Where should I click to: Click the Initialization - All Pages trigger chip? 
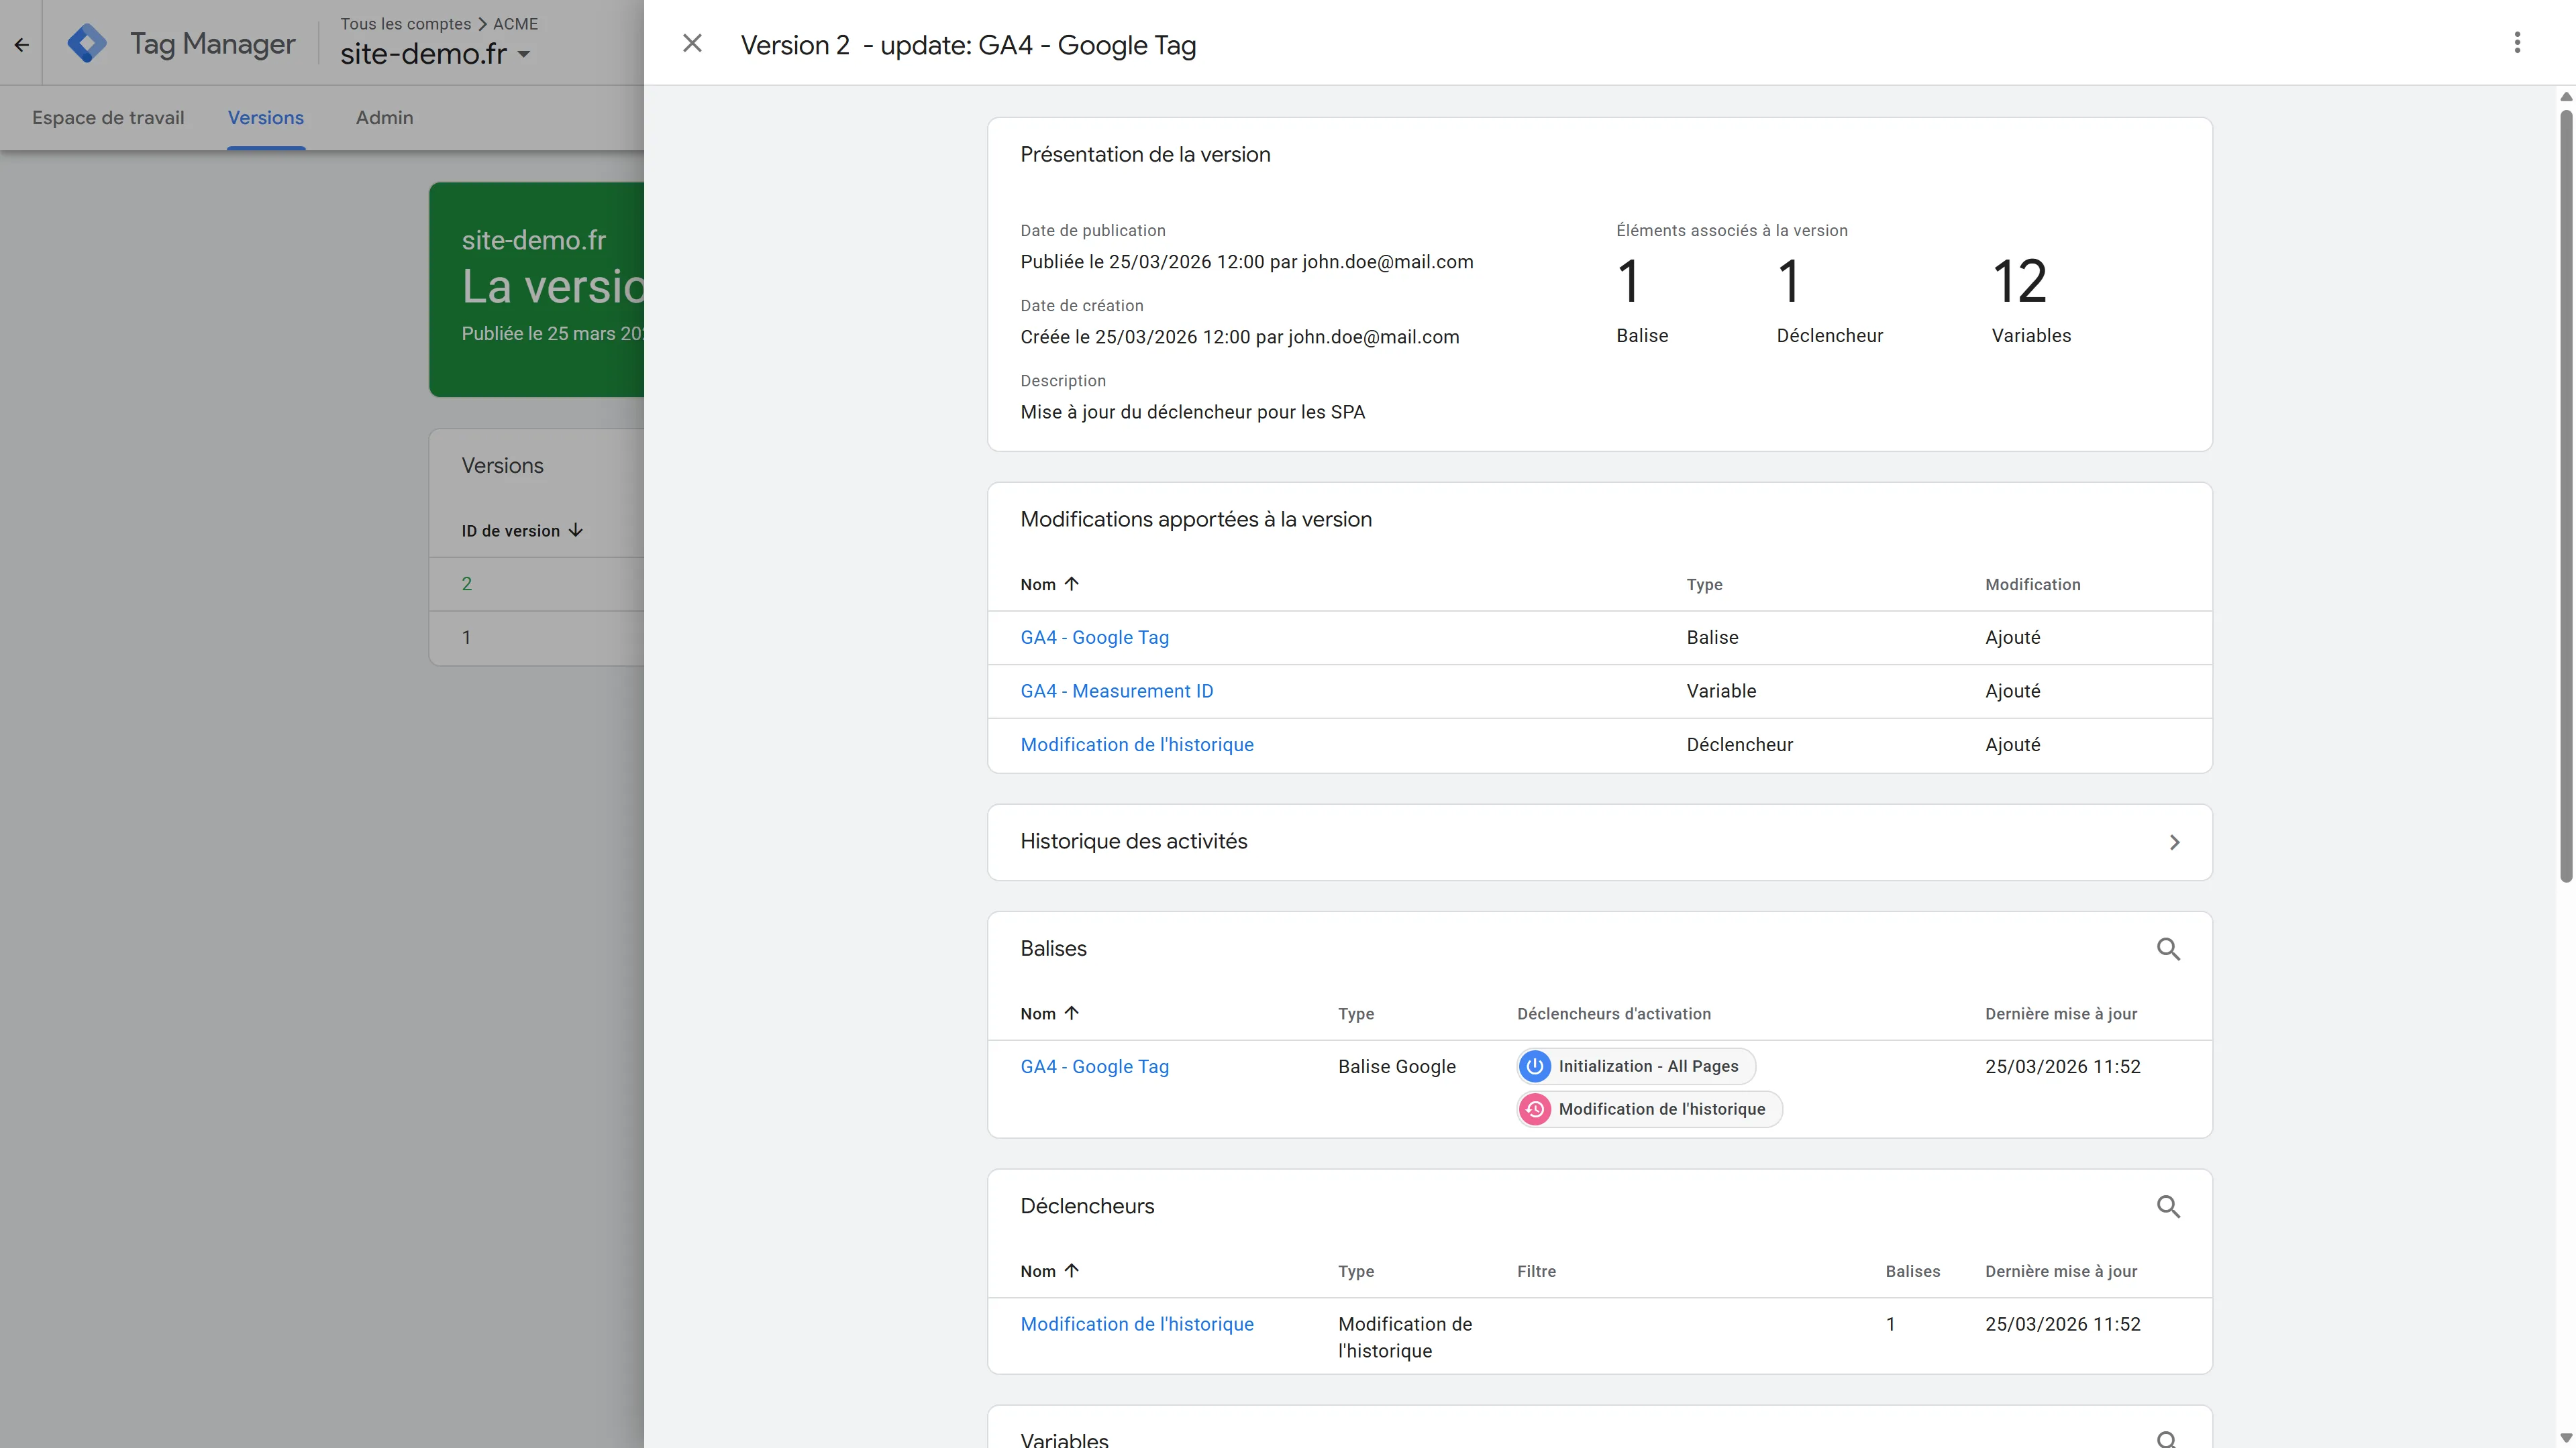coord(1636,1066)
